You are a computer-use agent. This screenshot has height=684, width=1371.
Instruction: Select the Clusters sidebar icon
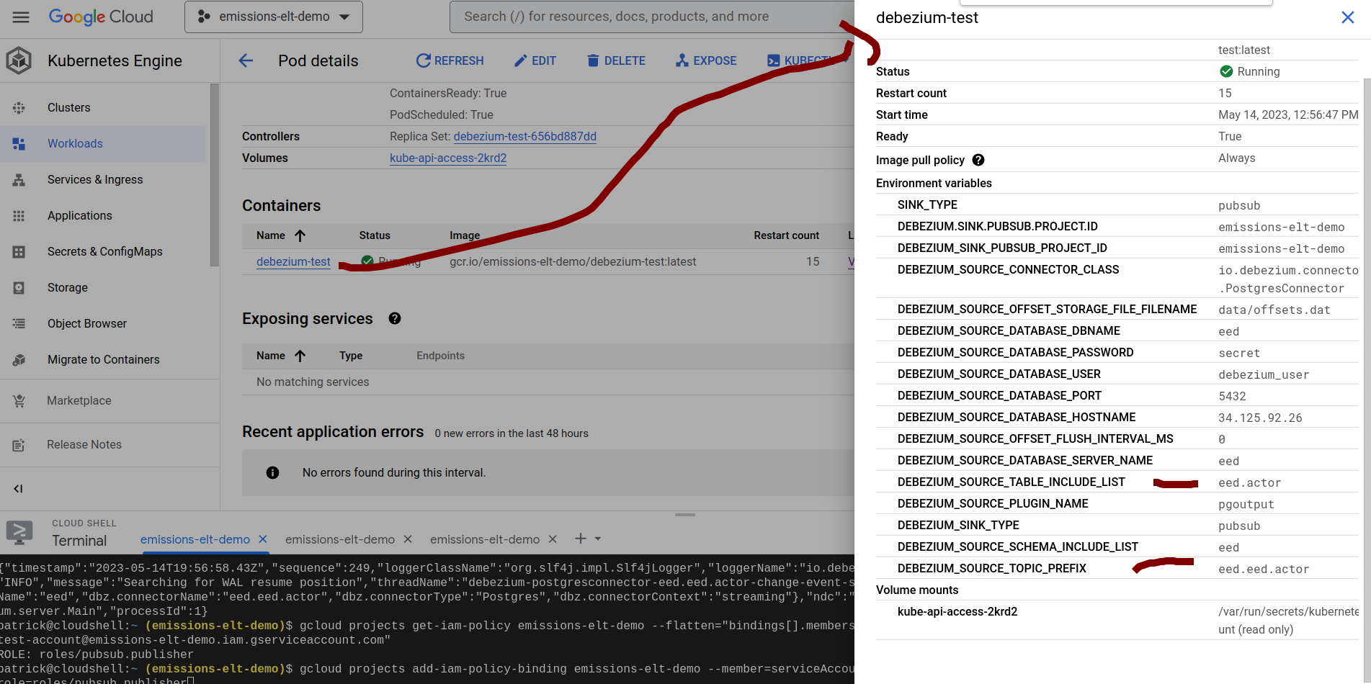coord(19,107)
